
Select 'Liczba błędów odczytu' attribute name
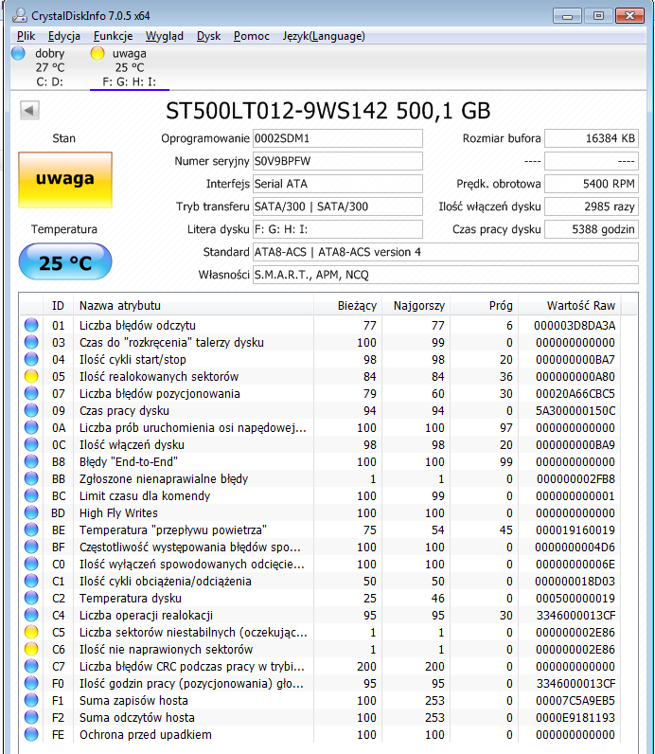point(137,326)
